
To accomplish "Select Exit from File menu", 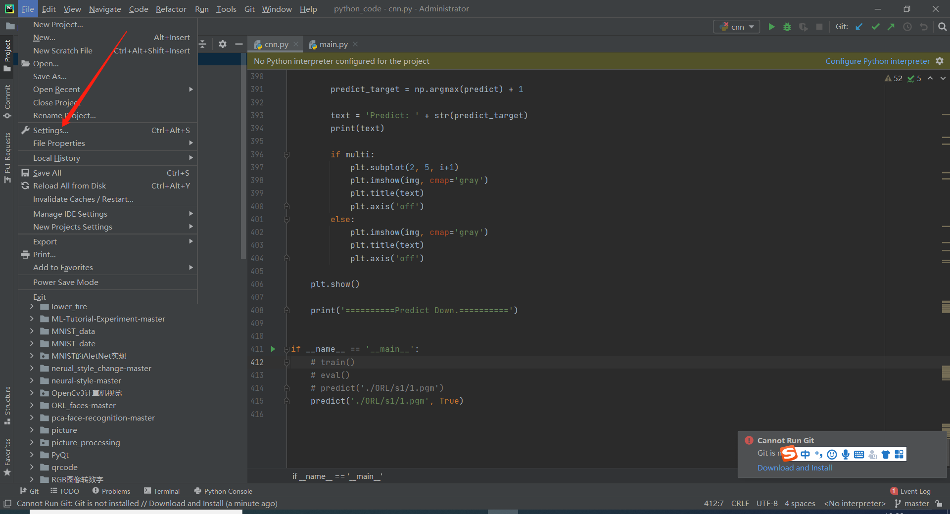I will point(107,297).
